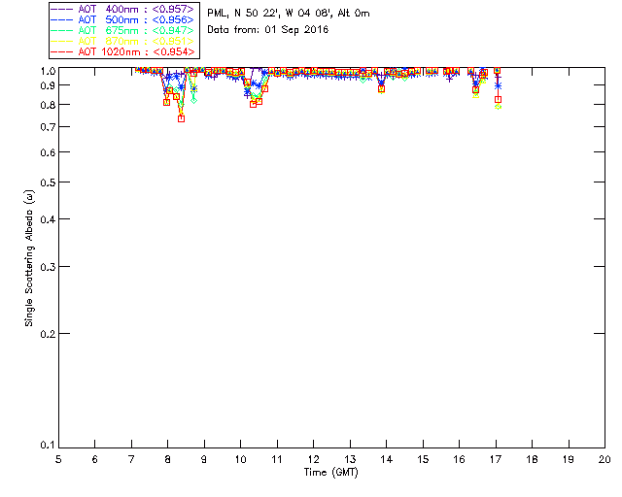Screen dimensions: 622x497
Task: Click the hour 19 x-axis label
Action: [x=569, y=459]
